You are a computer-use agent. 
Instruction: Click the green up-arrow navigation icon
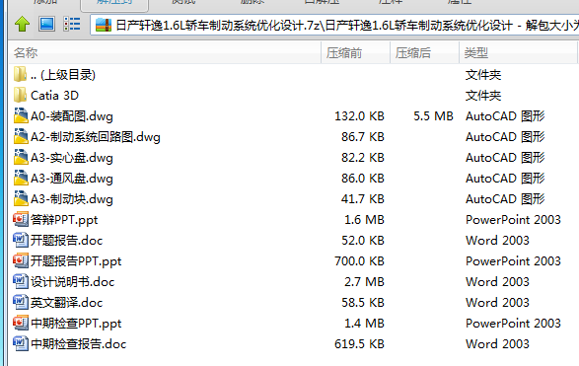(22, 25)
